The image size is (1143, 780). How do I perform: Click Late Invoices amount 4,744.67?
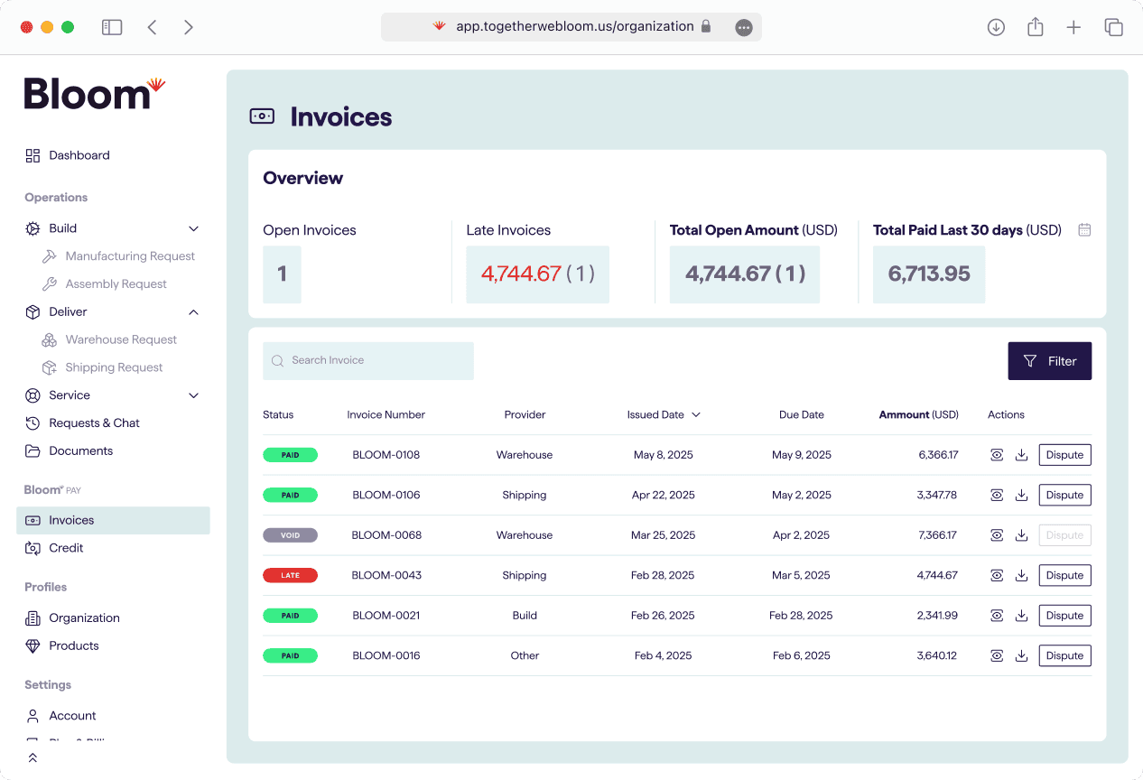coord(521,274)
